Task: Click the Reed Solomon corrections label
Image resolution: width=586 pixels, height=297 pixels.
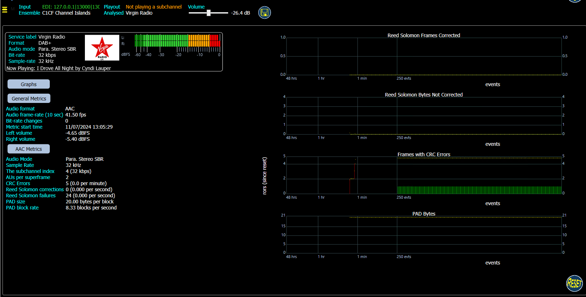Action: [35, 189]
